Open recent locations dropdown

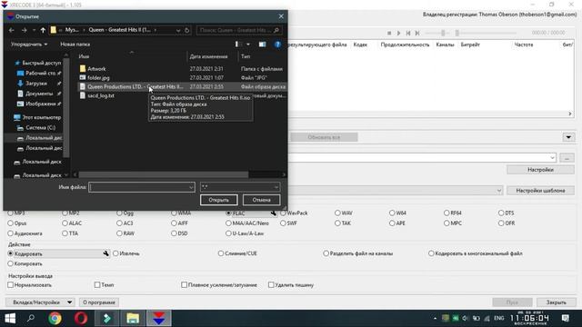coord(34,30)
